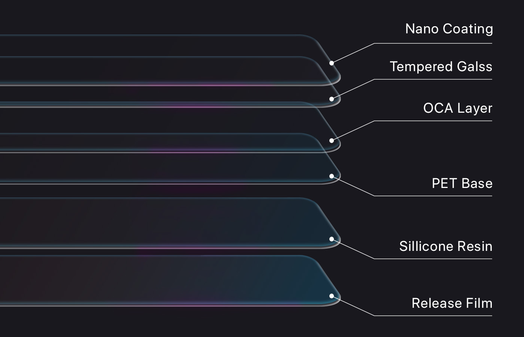Click the Tempered Galss label
Screen dimensions: 524x337
point(441,66)
